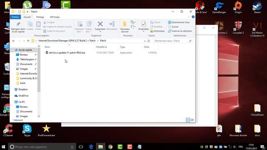267x150 pixels.
Task: Switch to large icons view layout
Action: click(192, 120)
